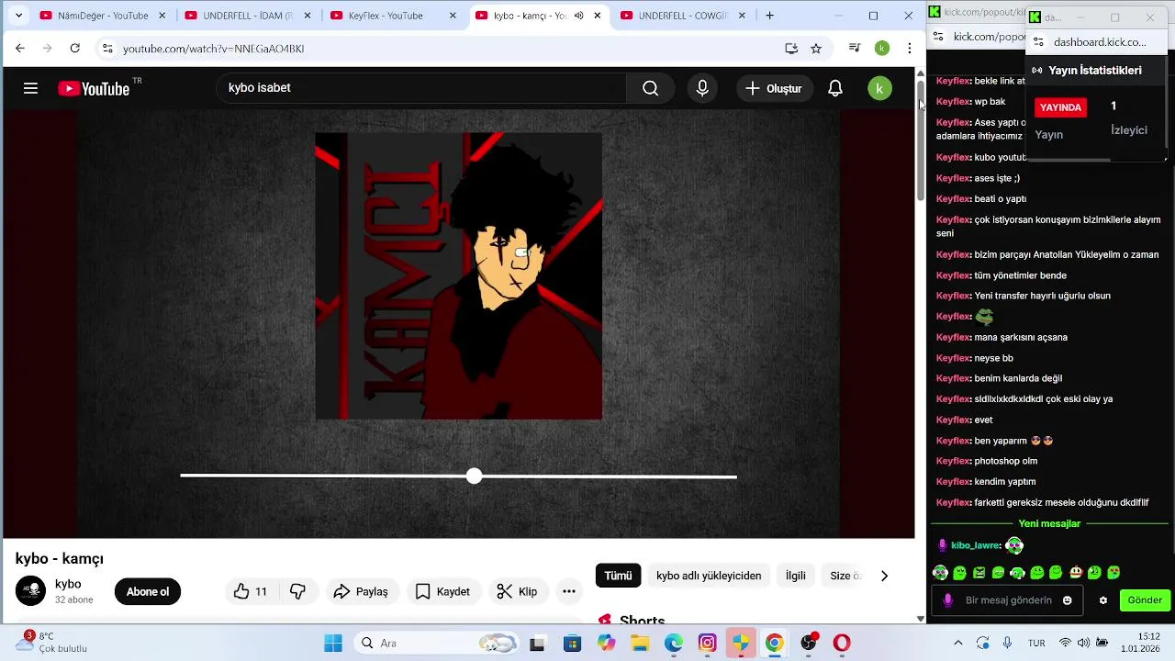Image resolution: width=1175 pixels, height=661 pixels.
Task: Start YouTube voice search microphone
Action: coord(702,88)
